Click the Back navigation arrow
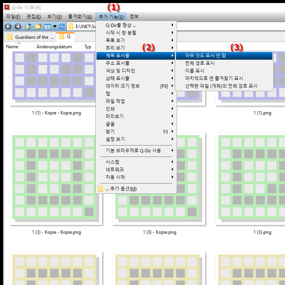 point(8,27)
